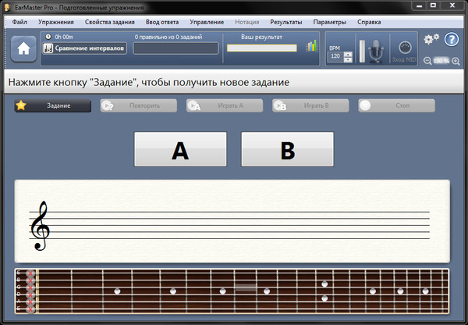Open the Упражнения menu
Viewport: 468px width, 325px height.
[x=55, y=21]
